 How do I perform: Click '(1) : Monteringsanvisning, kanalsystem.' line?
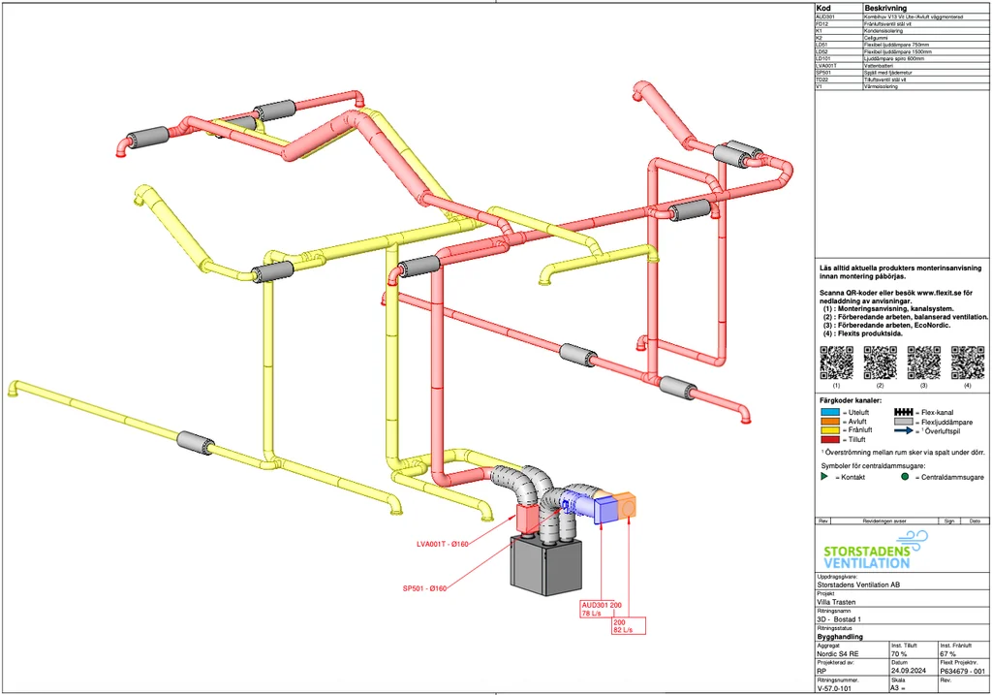[x=888, y=309]
